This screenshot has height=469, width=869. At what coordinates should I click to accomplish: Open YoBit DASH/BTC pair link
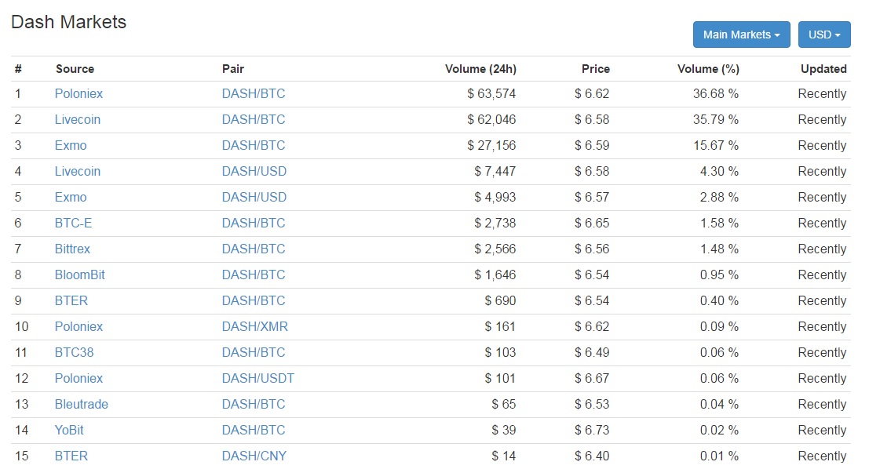(x=254, y=431)
